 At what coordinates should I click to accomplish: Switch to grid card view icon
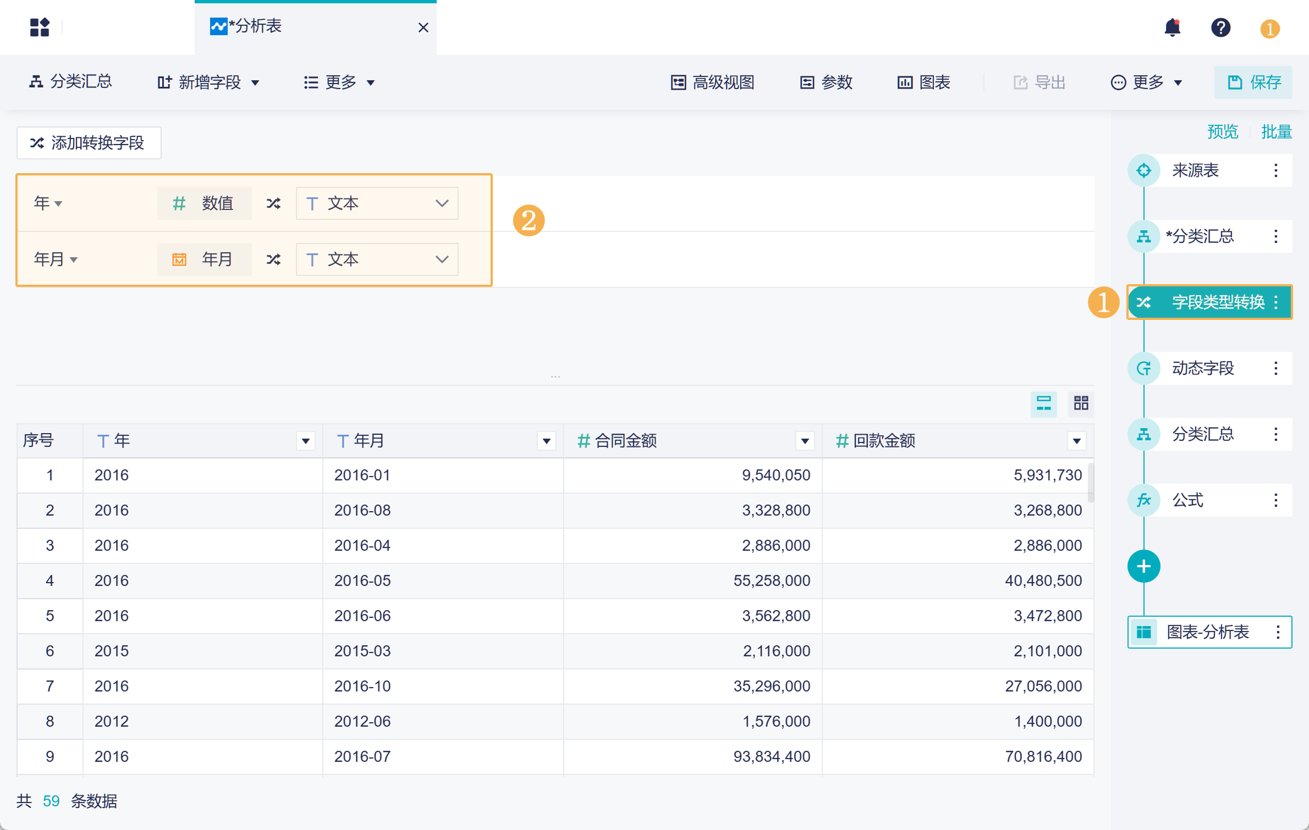(x=1081, y=403)
